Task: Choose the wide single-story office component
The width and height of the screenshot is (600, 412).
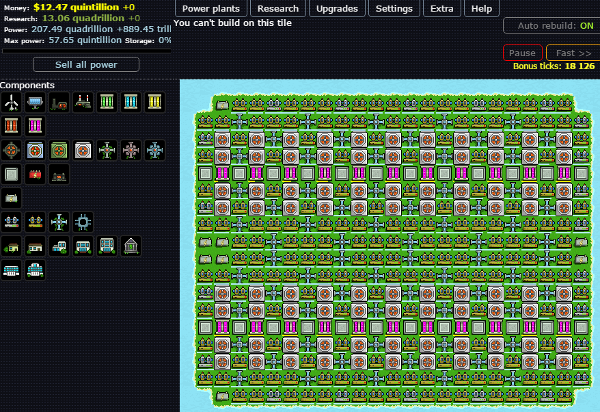Action: 36,246
